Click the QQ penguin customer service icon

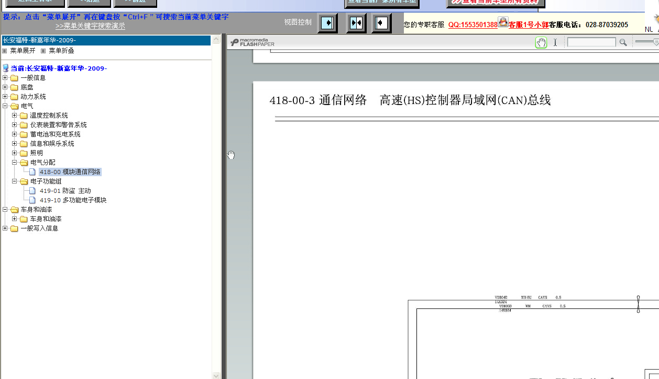(503, 22)
